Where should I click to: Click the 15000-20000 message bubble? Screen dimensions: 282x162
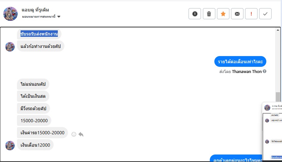click(x=34, y=121)
